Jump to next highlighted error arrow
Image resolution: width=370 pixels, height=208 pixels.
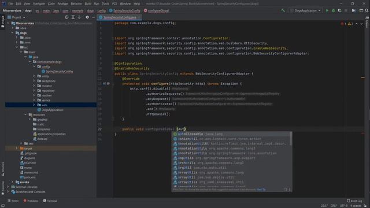point(361,24)
